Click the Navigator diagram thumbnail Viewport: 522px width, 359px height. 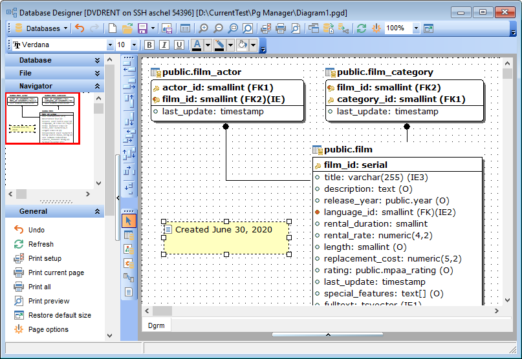click(43, 119)
